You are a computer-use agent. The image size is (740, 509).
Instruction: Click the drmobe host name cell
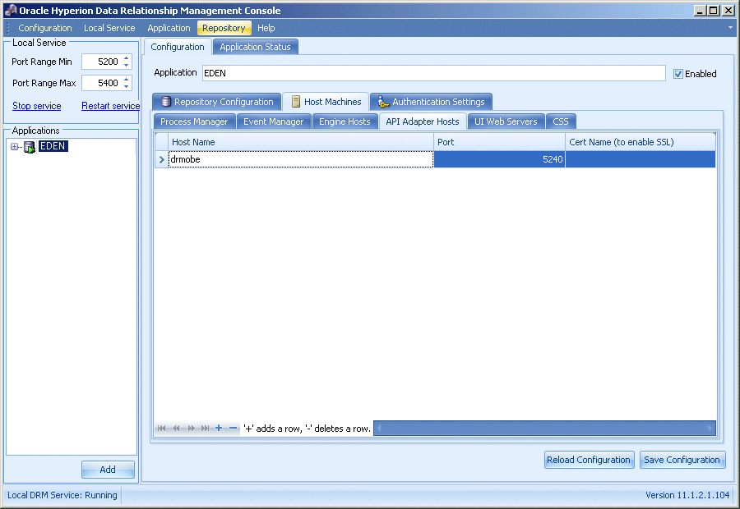[x=301, y=160]
